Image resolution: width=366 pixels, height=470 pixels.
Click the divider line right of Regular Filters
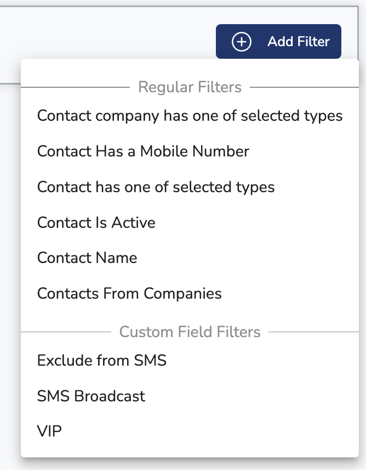[304, 87]
